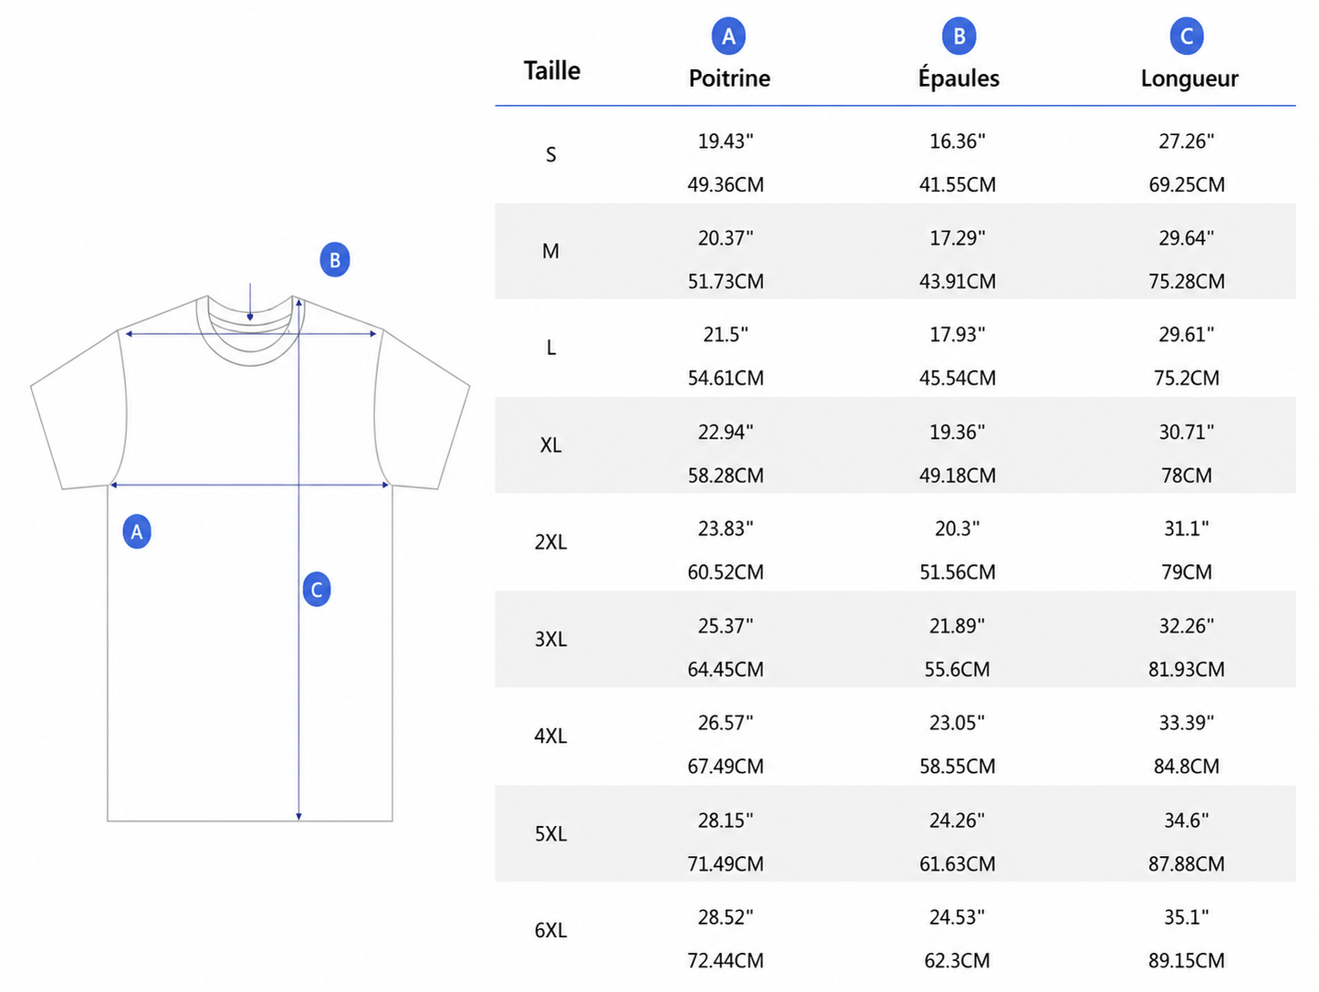Click the blue B badge above Épaules
This screenshot has width=1319, height=992.
coord(958,37)
